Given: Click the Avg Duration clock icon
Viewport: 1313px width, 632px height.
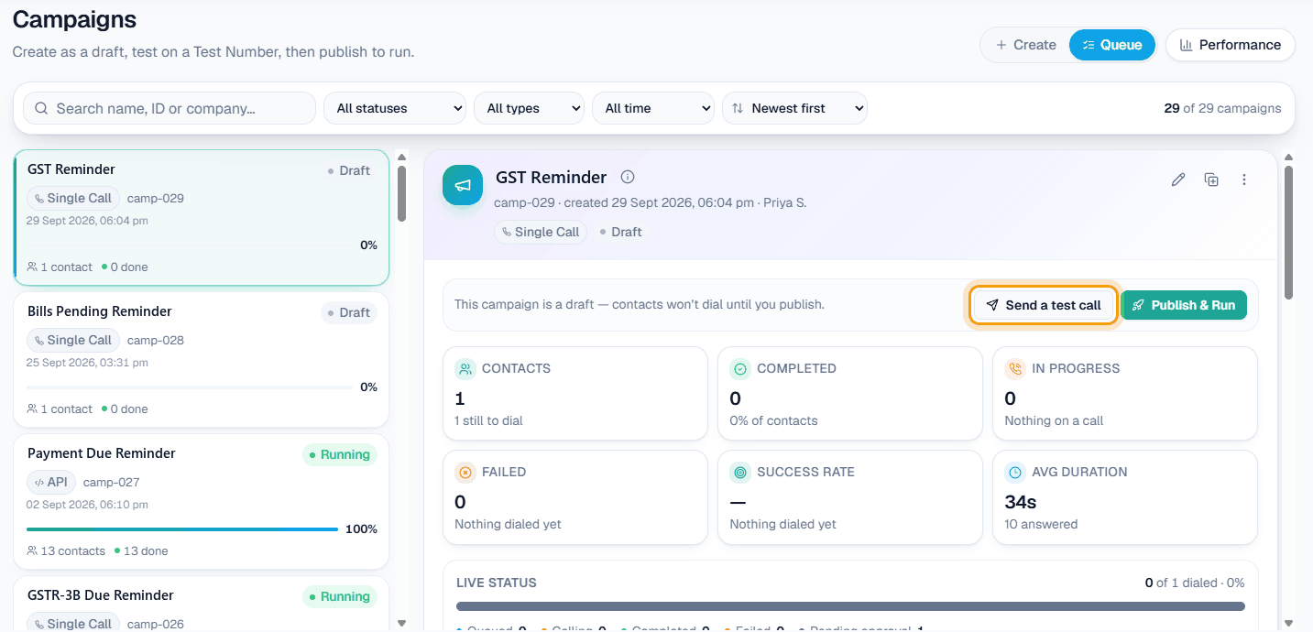Looking at the screenshot, I should 1015,473.
